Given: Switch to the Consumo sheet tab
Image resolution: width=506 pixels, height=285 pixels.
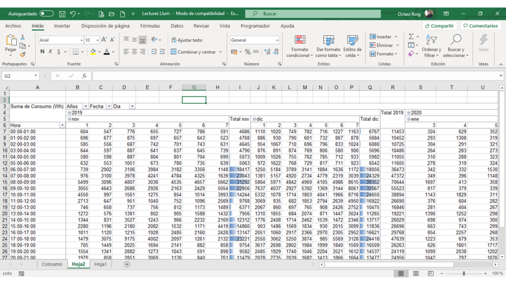Looking at the screenshot, I should coord(52,264).
